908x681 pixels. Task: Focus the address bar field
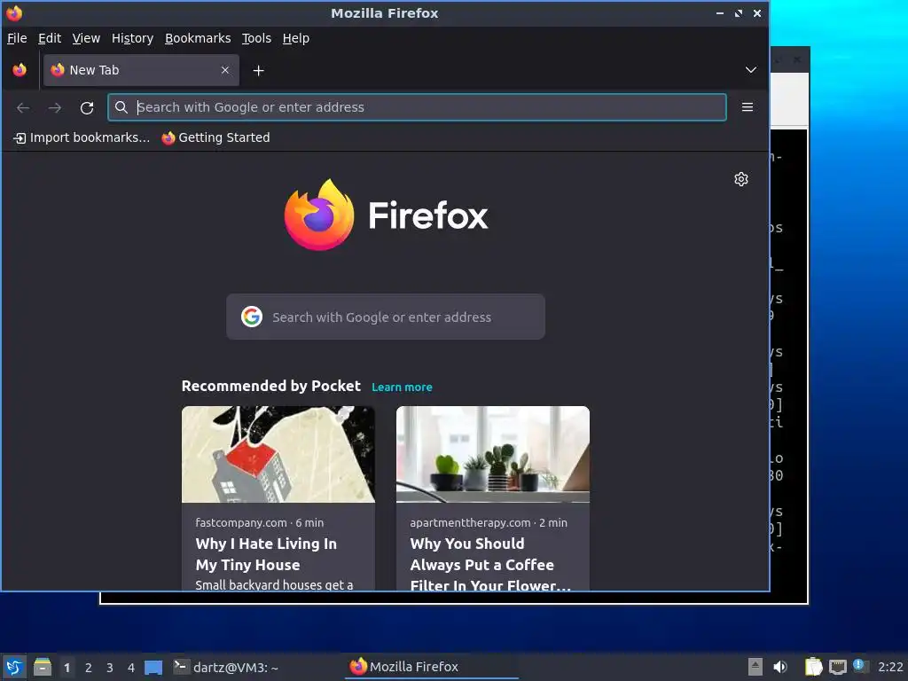coord(417,107)
